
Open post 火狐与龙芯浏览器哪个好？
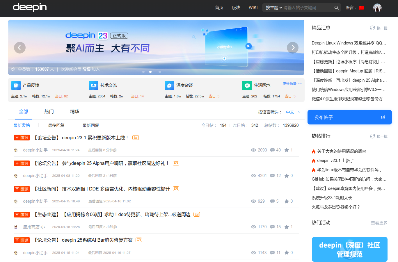(x=336, y=207)
